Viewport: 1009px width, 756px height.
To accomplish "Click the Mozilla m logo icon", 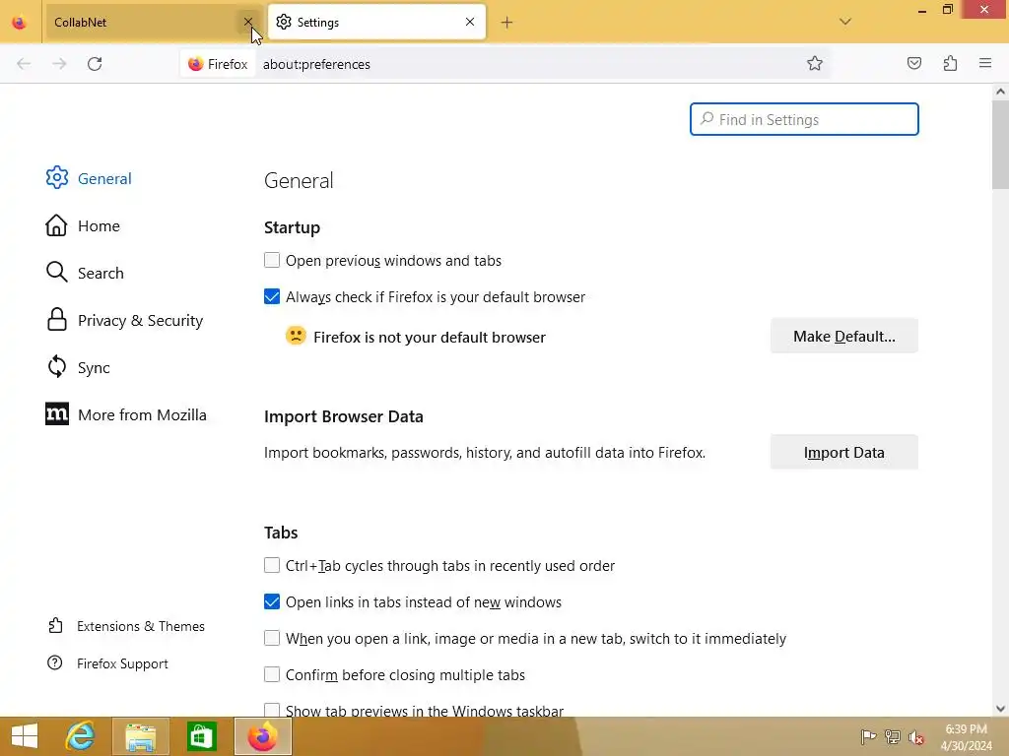I will tap(56, 414).
